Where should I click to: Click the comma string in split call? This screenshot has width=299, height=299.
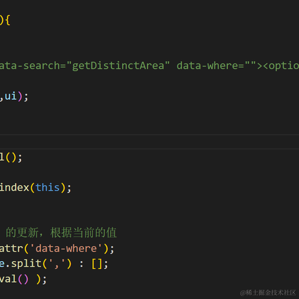coord(57,264)
